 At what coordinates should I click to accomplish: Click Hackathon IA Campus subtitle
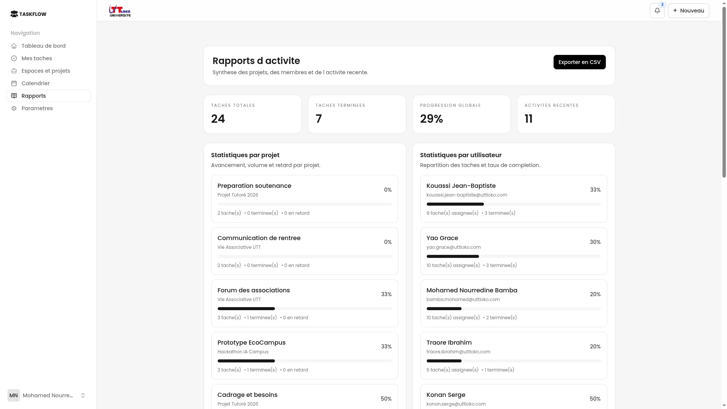[243, 352]
